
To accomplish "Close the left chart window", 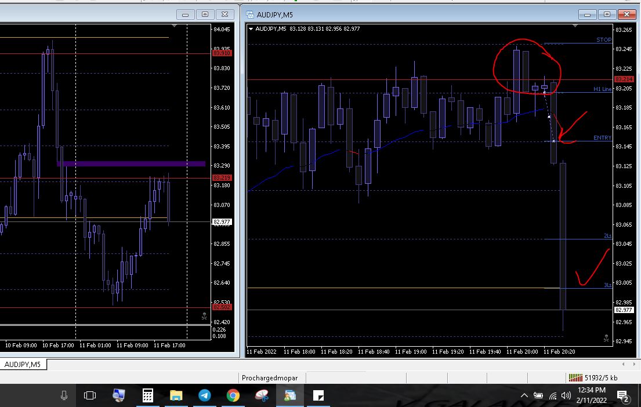I will 225,14.
